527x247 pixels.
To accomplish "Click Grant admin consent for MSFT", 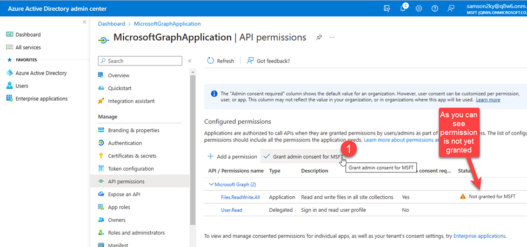I will pyautogui.click(x=303, y=157).
